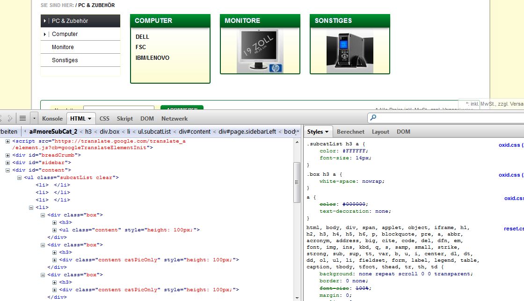Switch to the Netzwerk tab
The height and width of the screenshot is (301, 524).
175,119
